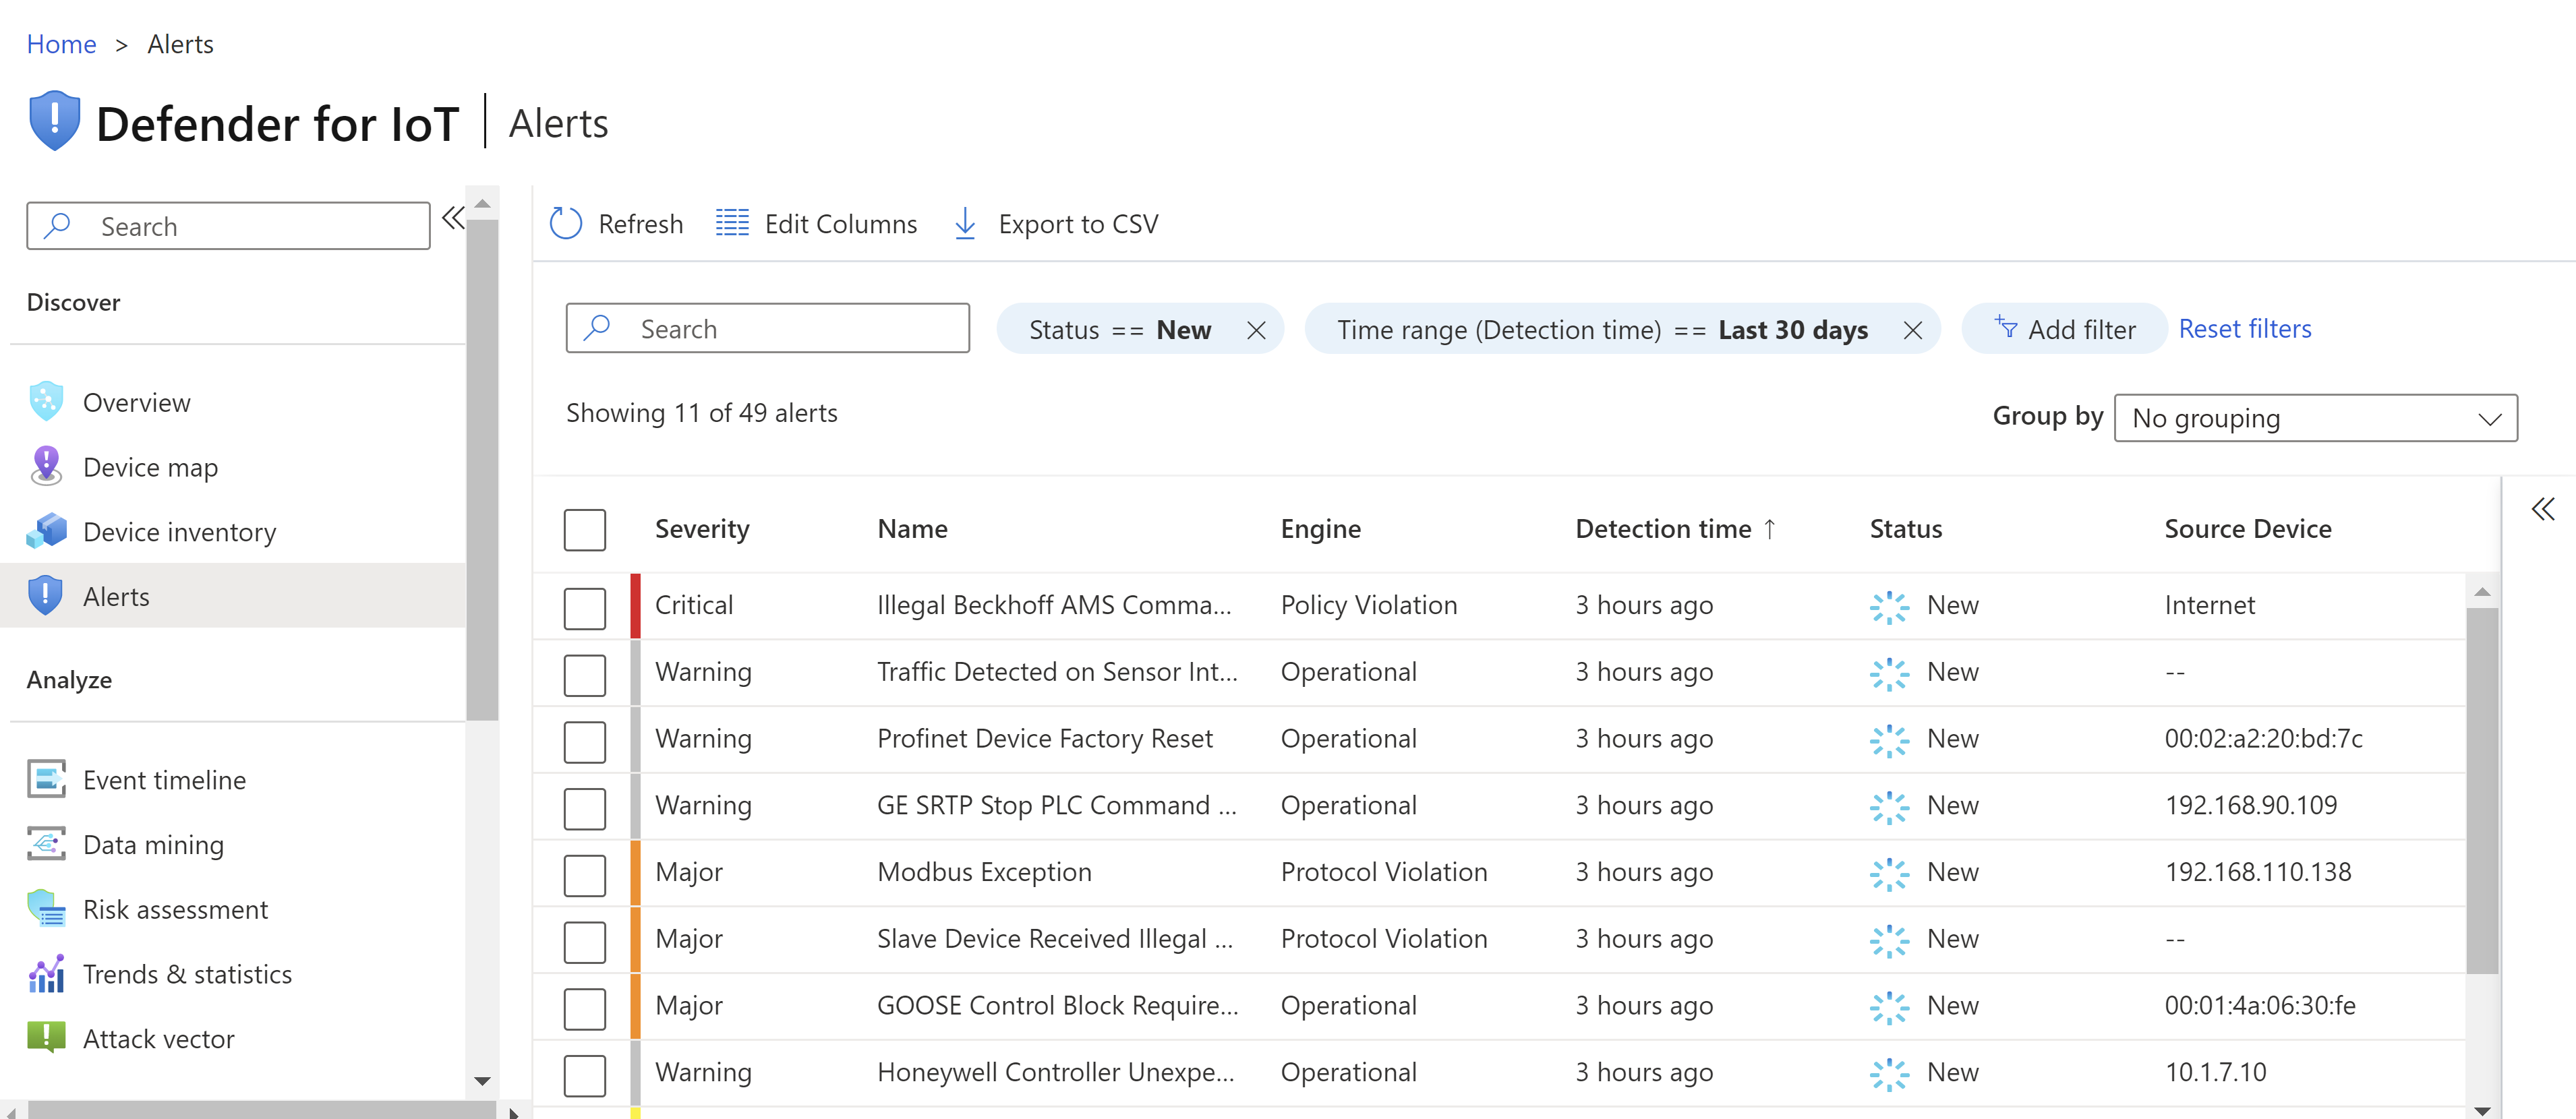The image size is (2576, 1119).
Task: Click the Defender for IoT shield logo
Action: [x=54, y=122]
